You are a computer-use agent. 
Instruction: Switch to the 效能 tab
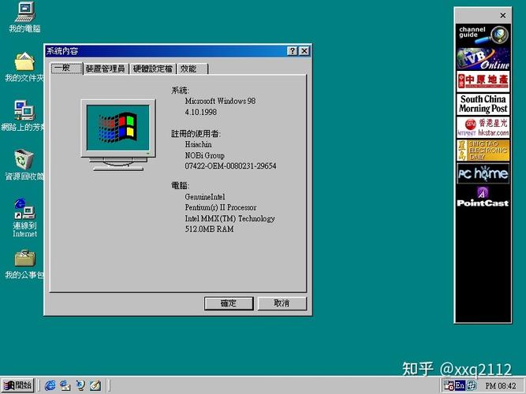(x=192, y=69)
